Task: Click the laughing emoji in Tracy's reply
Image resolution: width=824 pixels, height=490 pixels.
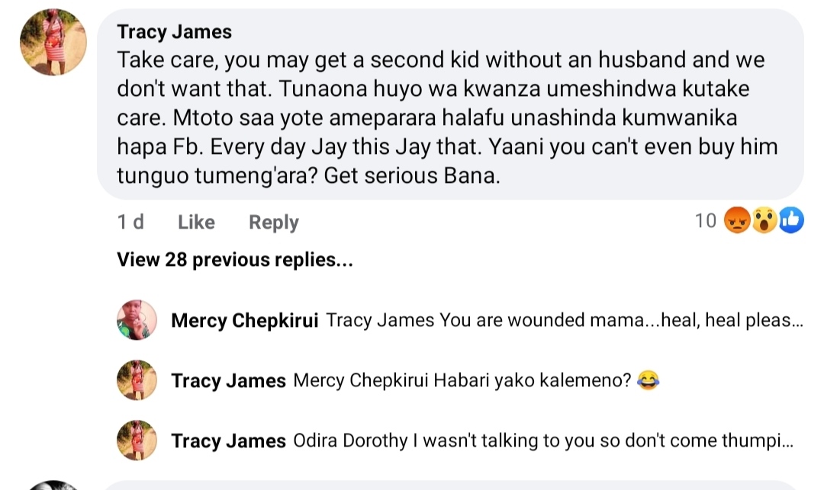Action: tap(648, 380)
